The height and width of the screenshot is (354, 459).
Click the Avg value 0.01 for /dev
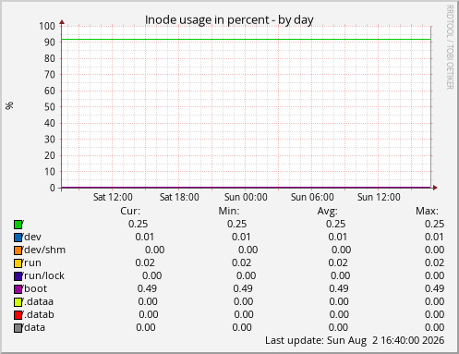338,237
